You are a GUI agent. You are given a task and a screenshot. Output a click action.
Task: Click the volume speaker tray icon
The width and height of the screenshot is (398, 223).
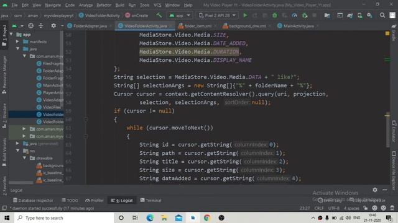(x=348, y=217)
